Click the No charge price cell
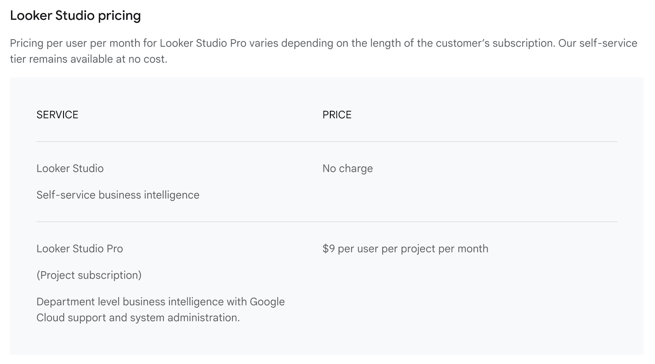The image size is (655, 364). pos(348,169)
